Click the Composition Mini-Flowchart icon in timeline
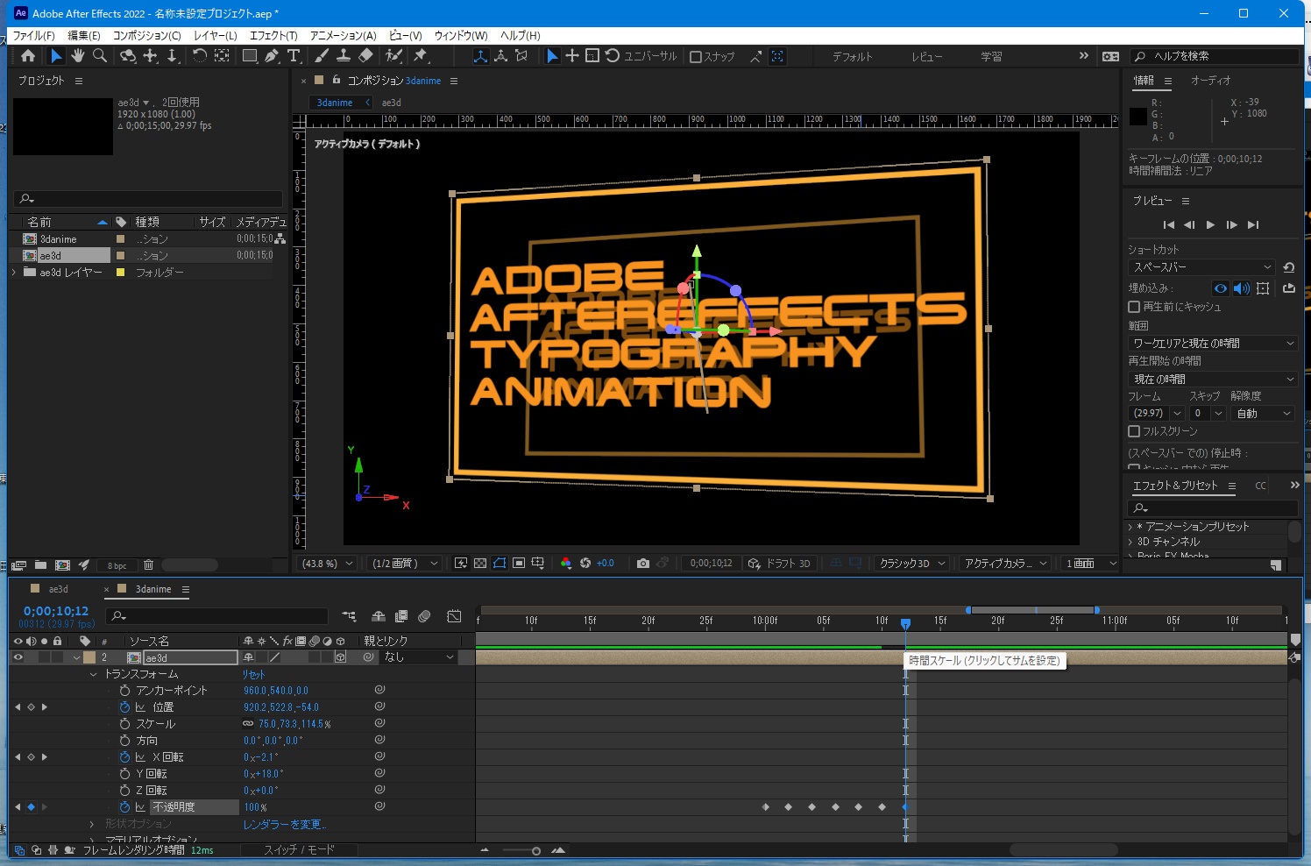This screenshot has height=866, width=1311. (x=349, y=616)
